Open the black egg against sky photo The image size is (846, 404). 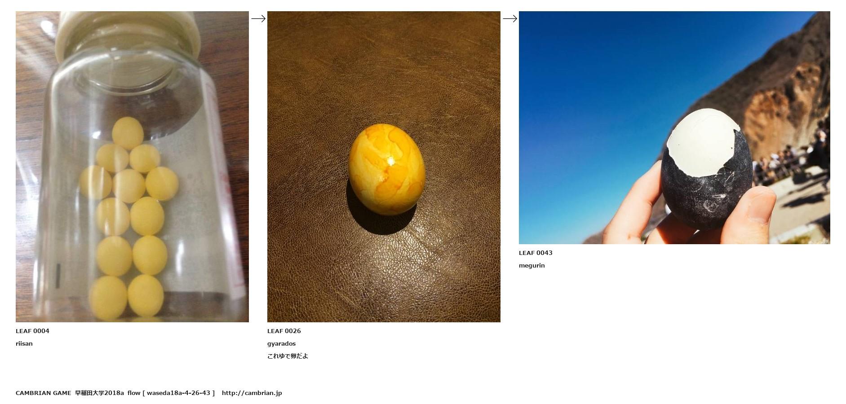pyautogui.click(x=674, y=127)
